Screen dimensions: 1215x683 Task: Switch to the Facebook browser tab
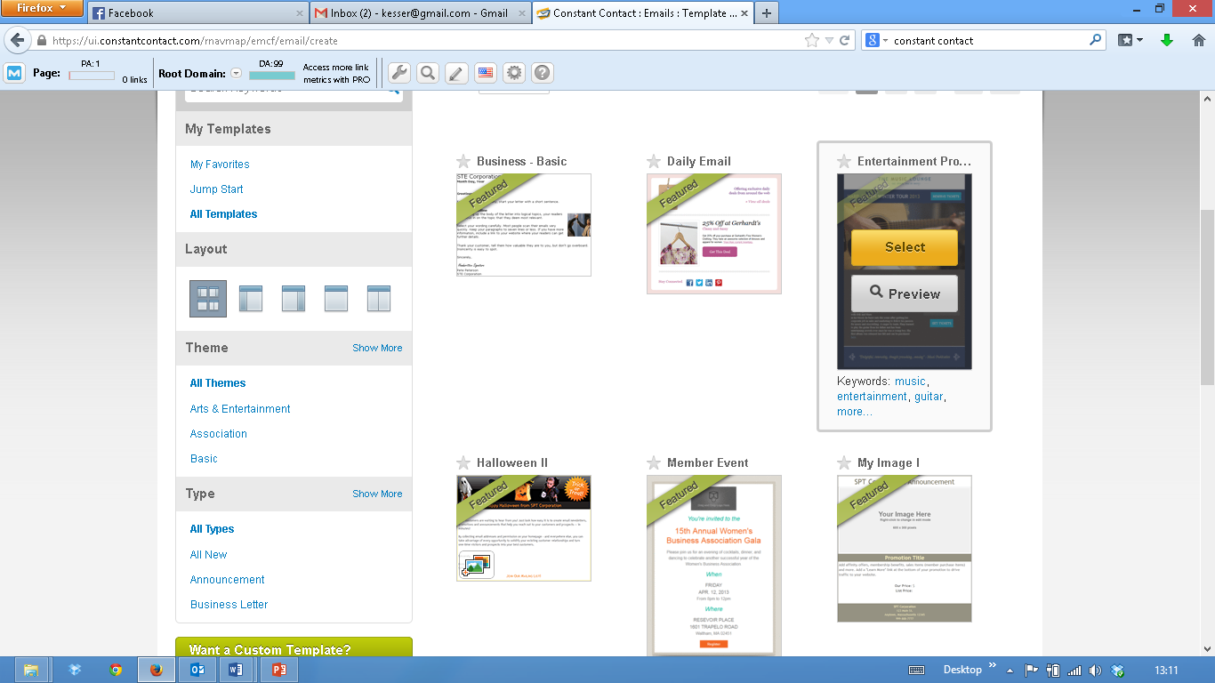click(198, 13)
